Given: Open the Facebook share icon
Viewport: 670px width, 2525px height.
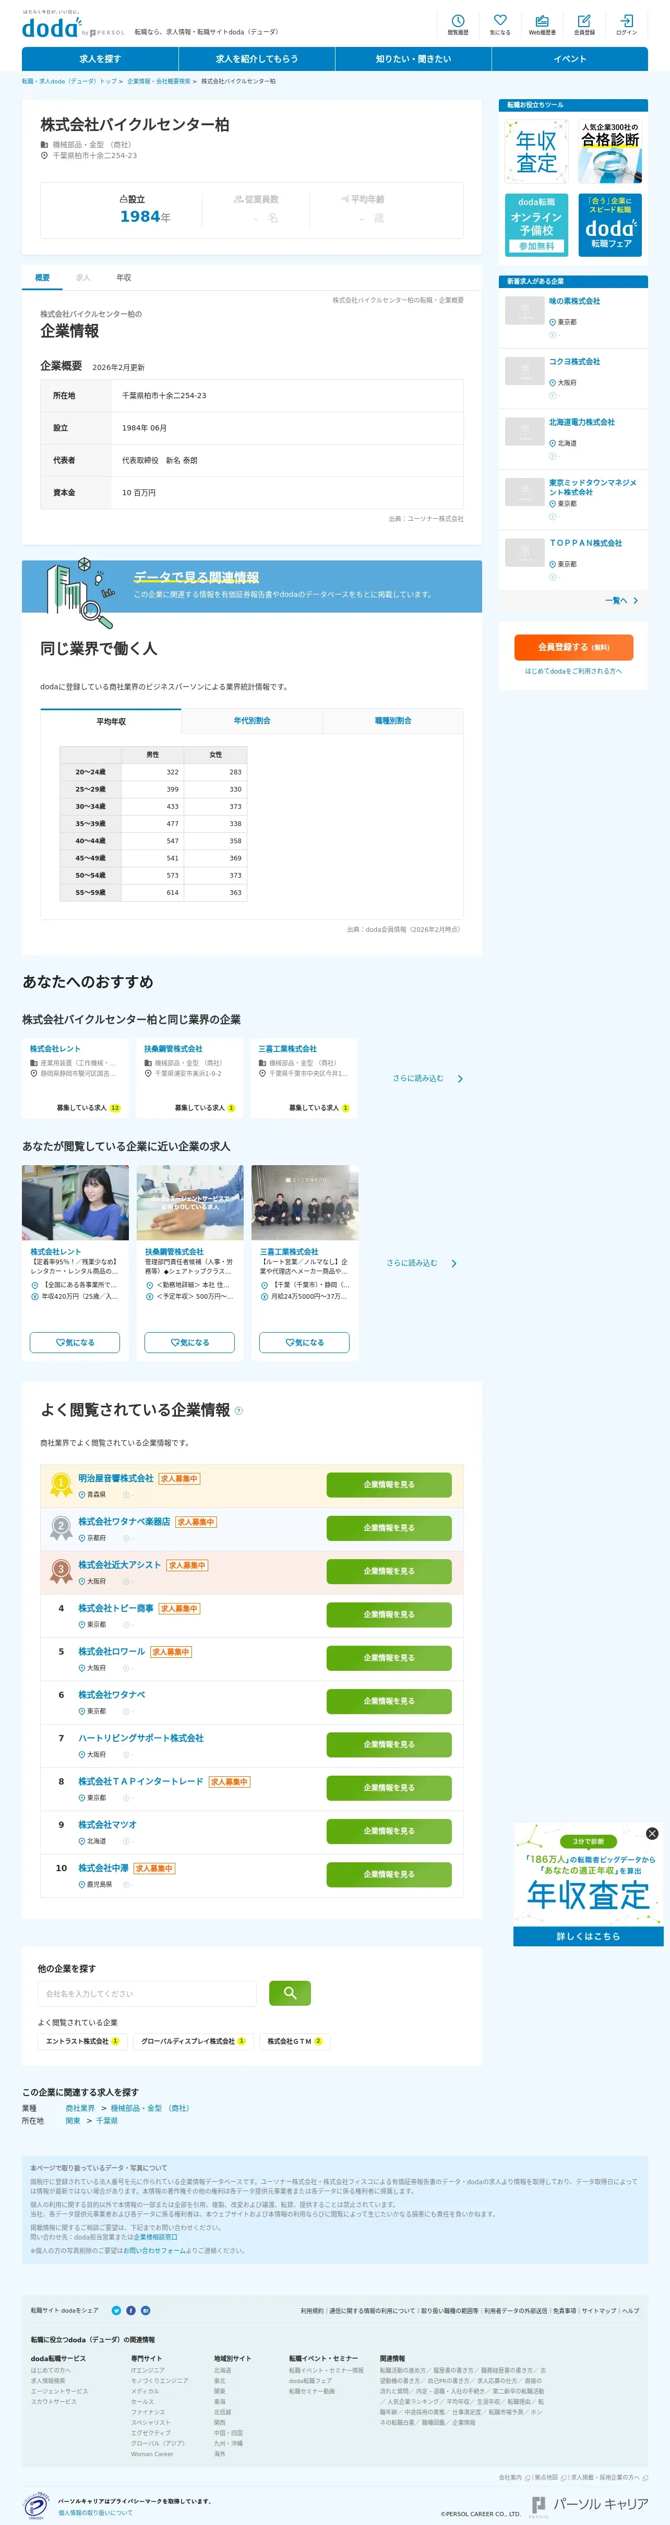Looking at the screenshot, I should (x=131, y=2311).
